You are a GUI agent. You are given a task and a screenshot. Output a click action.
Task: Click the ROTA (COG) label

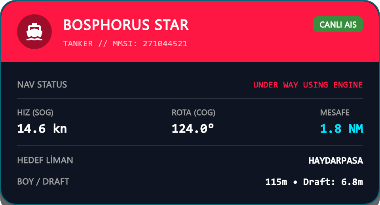pos(194,112)
